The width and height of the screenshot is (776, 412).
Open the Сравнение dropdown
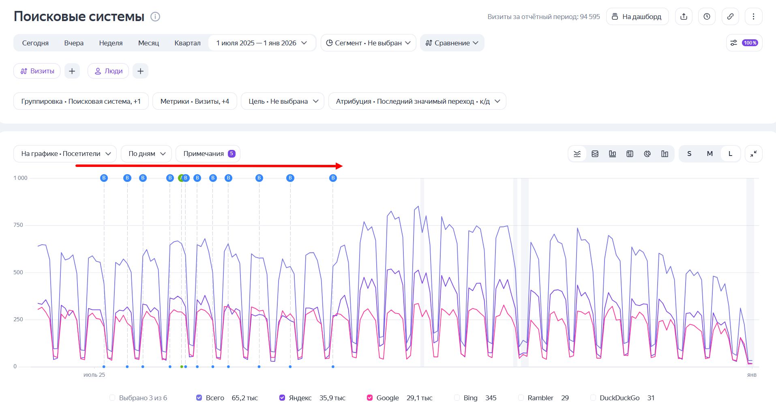452,43
